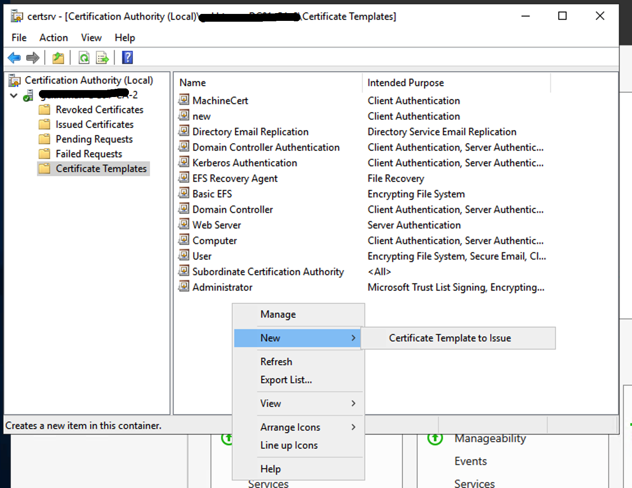The height and width of the screenshot is (488, 632).
Task: Click the certsrv icon in the title bar
Action: coord(16,16)
